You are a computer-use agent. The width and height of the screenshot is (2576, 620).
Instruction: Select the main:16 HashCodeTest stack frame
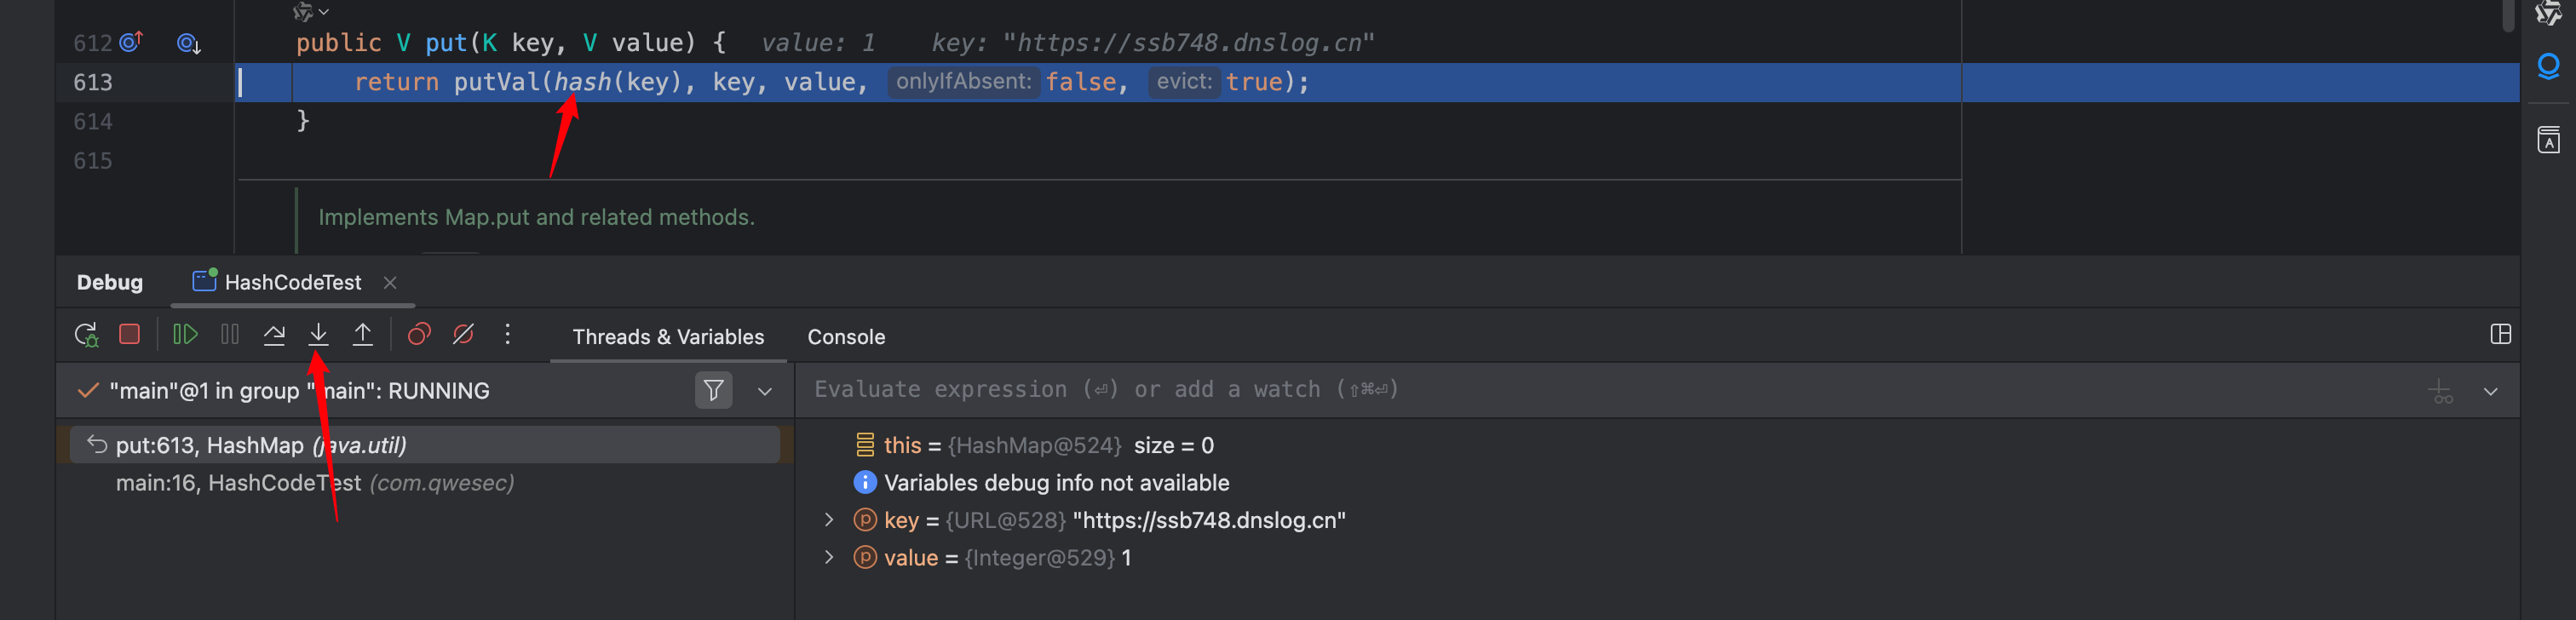point(315,483)
